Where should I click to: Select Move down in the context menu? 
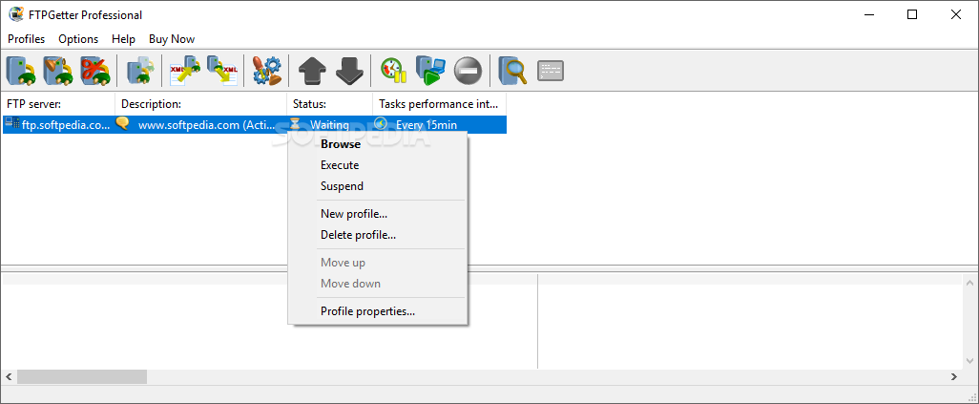(377, 284)
